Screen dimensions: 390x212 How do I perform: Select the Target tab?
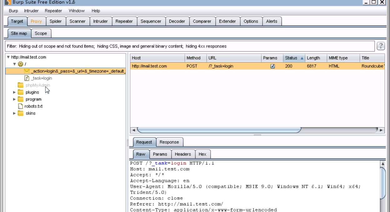[17, 21]
